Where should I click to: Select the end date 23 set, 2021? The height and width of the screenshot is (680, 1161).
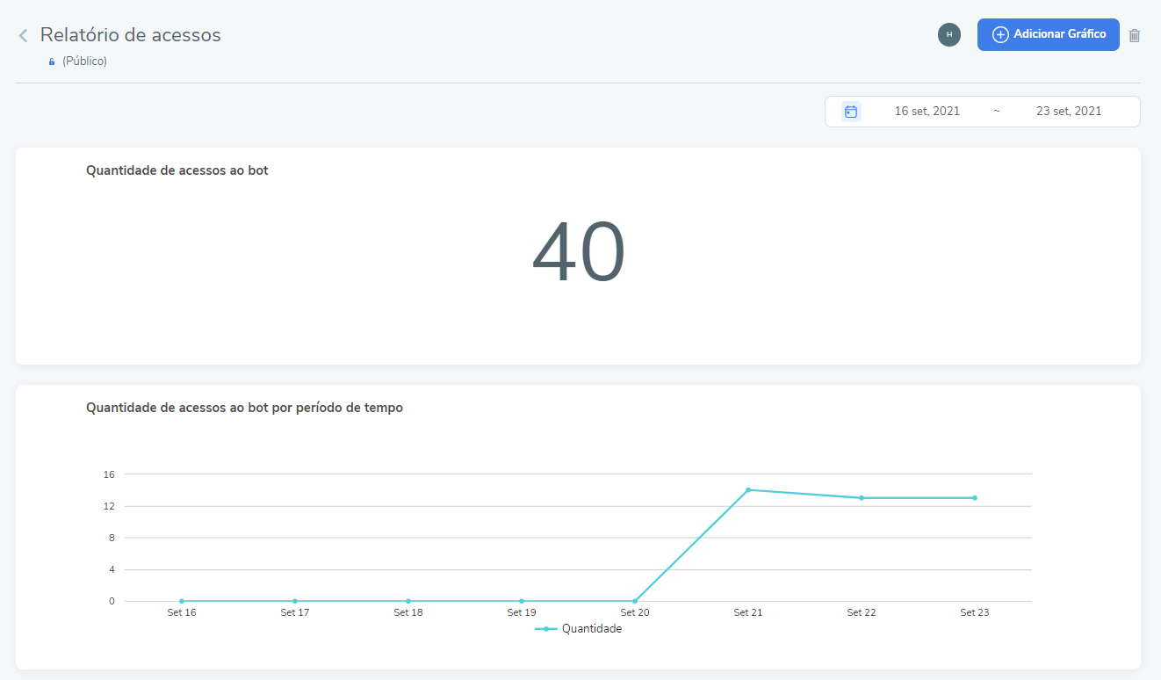(1068, 112)
